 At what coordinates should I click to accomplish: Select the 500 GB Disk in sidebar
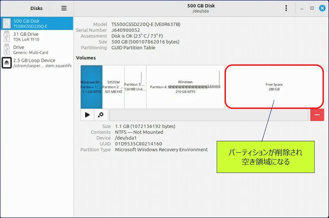37,23
